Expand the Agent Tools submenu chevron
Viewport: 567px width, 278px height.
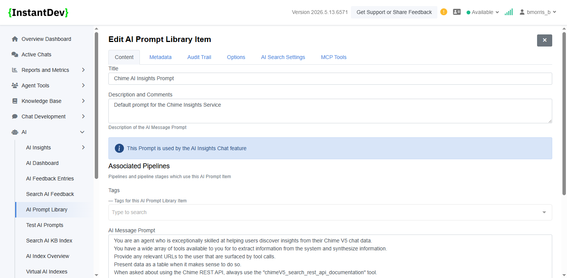pos(83,85)
